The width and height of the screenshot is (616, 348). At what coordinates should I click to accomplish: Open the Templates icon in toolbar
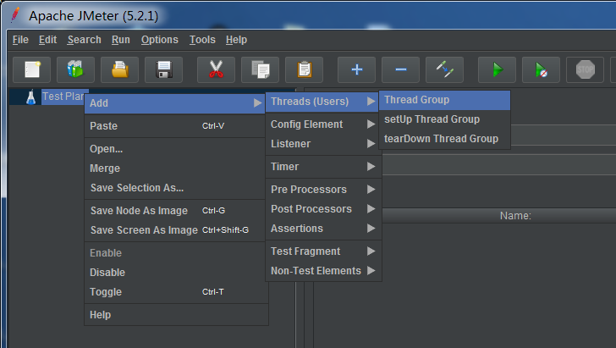75,69
